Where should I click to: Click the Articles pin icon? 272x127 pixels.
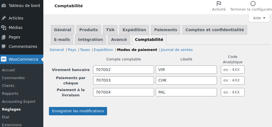(4, 18)
